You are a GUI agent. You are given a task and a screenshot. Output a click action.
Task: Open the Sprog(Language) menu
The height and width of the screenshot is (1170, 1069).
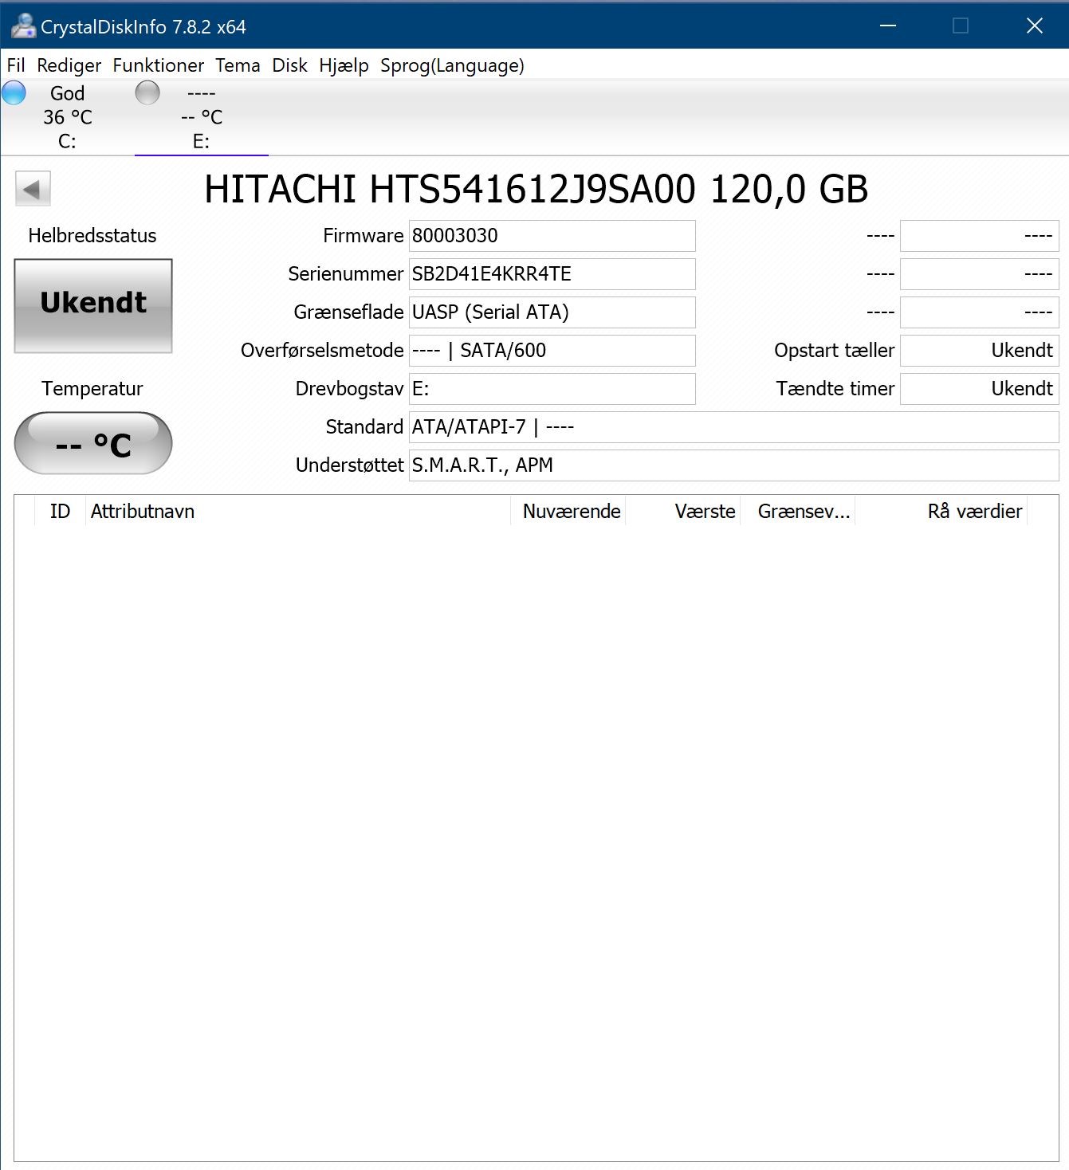[452, 65]
